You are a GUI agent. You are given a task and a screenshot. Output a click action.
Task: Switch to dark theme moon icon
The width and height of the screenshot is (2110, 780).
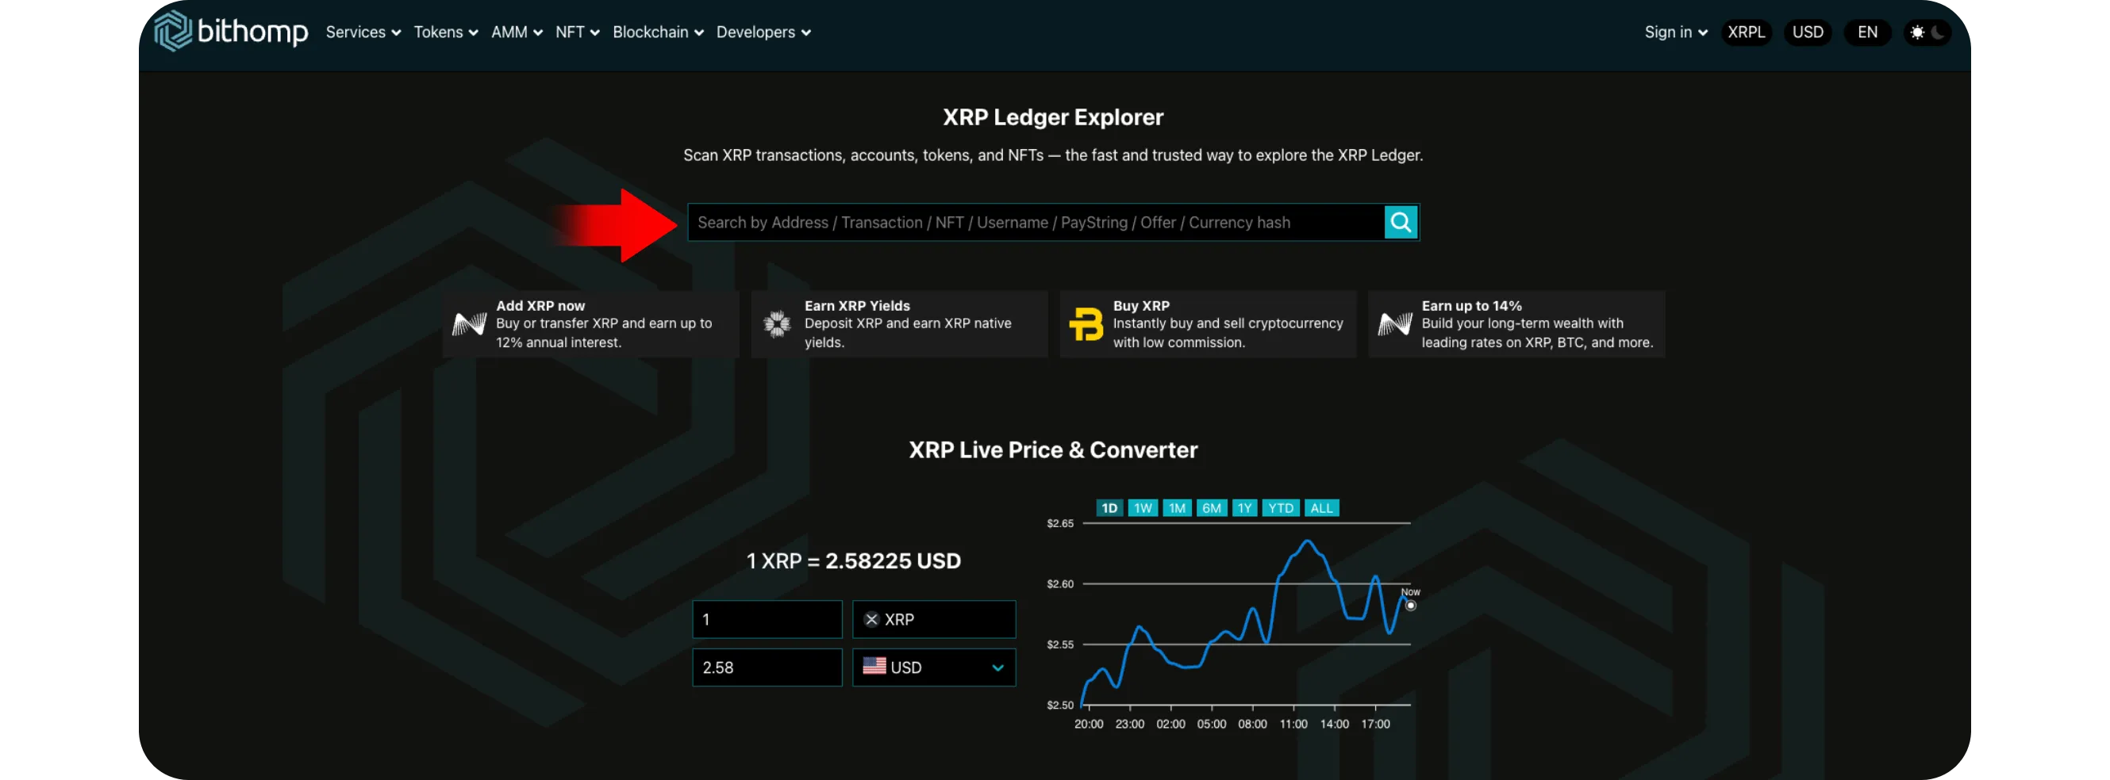[1938, 32]
